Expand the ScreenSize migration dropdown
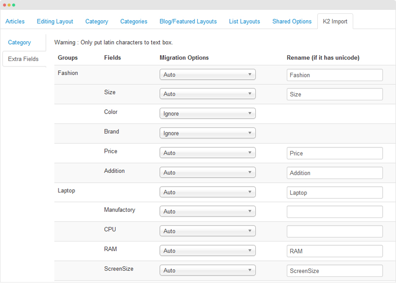This screenshot has height=284, width=396. pos(207,270)
